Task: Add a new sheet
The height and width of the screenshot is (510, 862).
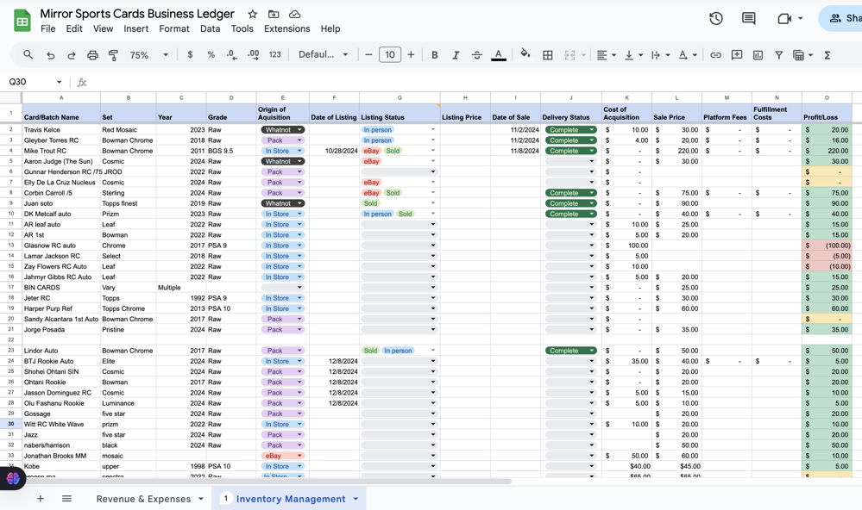Action: (41, 499)
